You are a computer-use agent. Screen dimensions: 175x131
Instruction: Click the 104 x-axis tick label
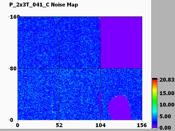pyautogui.click(x=101, y=125)
